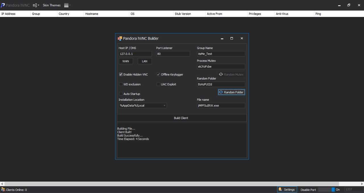Open the Visual Studio skin dropdown icon
Image resolution: width=364 pixels, height=193 pixels.
coord(36,5)
